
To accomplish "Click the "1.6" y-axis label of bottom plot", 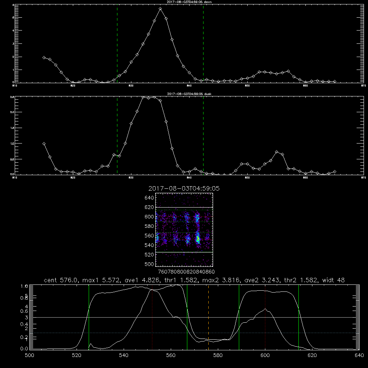I will point(24,286).
